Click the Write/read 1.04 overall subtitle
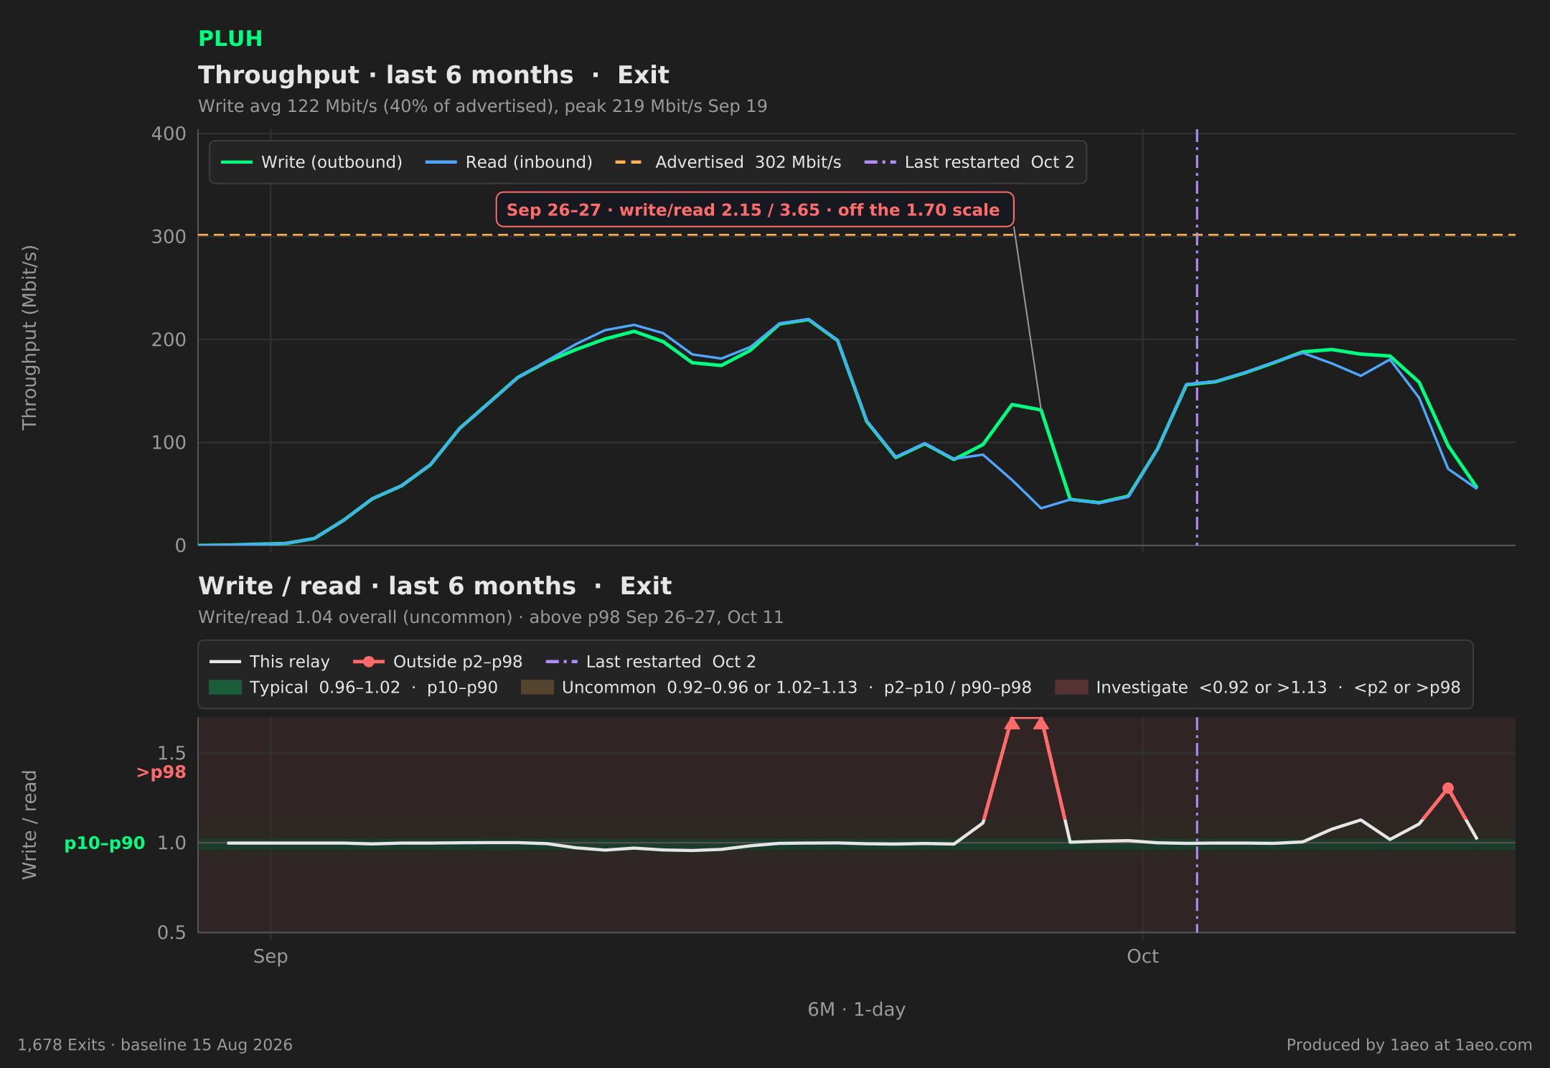The image size is (1550, 1068). tap(491, 617)
